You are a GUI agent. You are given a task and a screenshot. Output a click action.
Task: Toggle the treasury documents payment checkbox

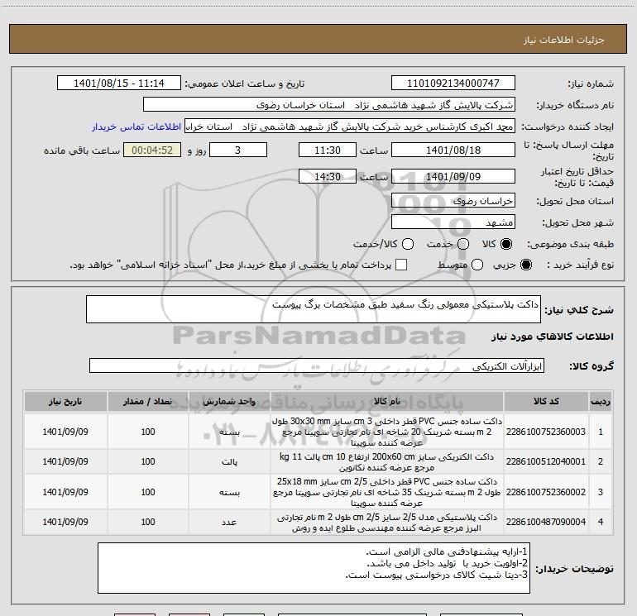402,265
